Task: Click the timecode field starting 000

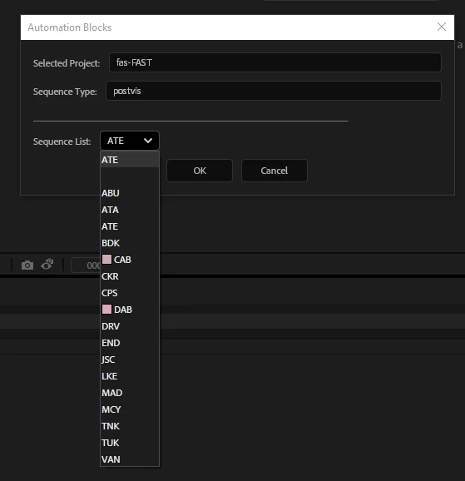Action: 86,265
